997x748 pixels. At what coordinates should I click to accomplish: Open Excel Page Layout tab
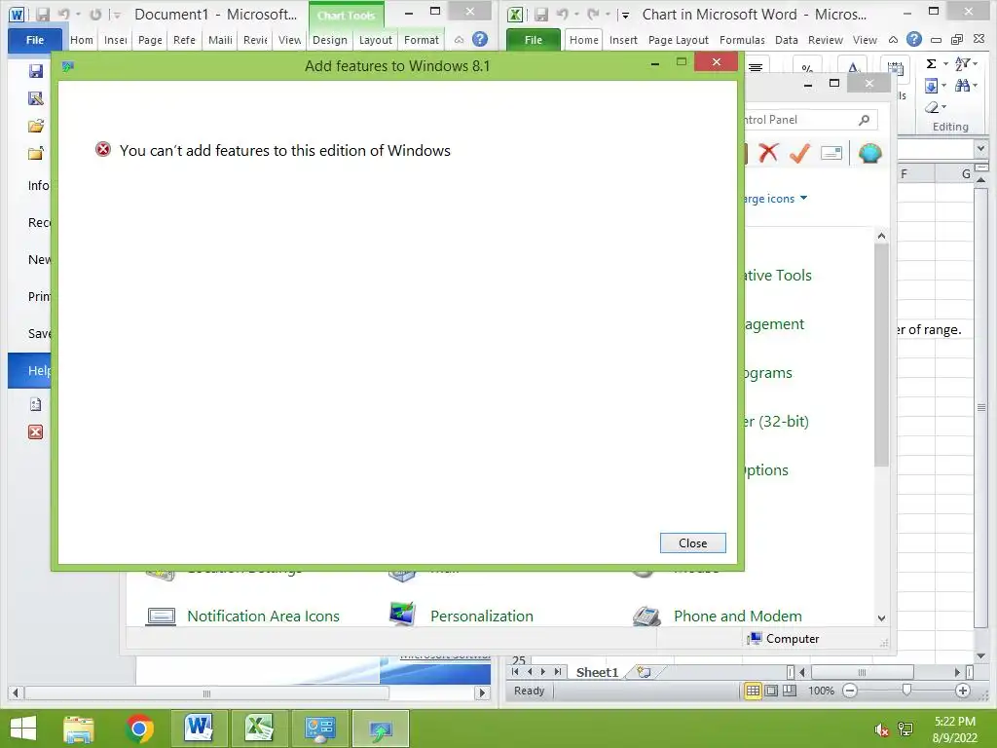pos(678,39)
